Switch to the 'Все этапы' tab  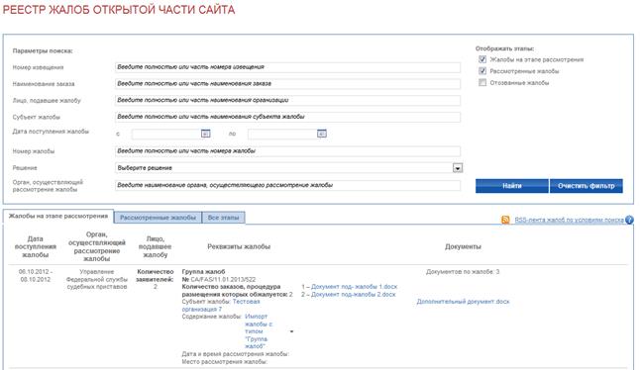tap(223, 218)
